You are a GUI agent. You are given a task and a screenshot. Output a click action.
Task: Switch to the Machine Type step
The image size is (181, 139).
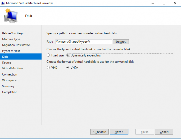pyautogui.click(x=11, y=39)
